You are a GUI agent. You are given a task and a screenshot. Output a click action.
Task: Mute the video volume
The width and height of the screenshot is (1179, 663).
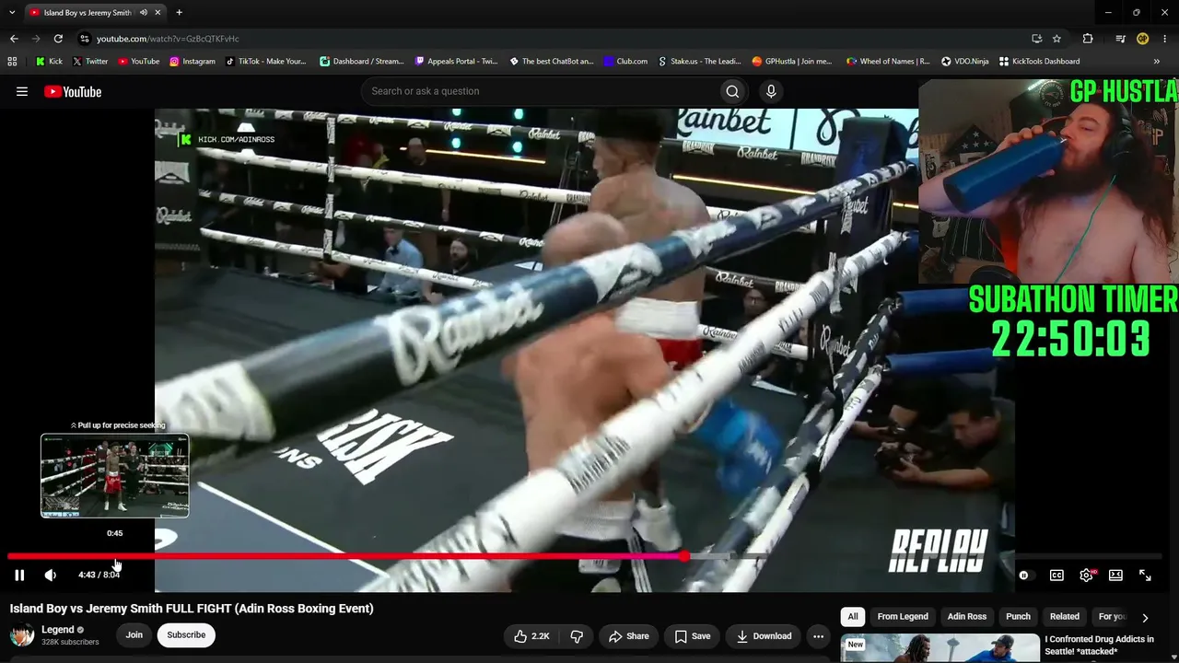pos(51,575)
